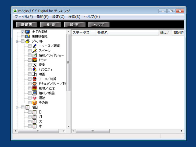The width and height of the screenshot is (196, 147).
Task: Click the TV icon for 全ての番組
Action: coord(28,32)
